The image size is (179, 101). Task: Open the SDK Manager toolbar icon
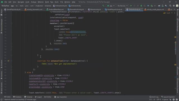[166, 6]
